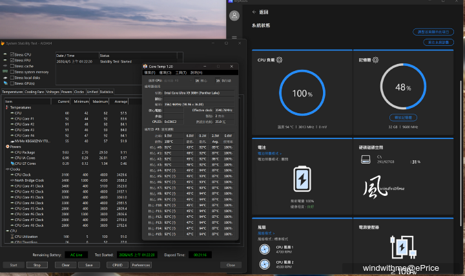Open CPUID from AIDA64
The image size is (465, 276).
(118, 265)
